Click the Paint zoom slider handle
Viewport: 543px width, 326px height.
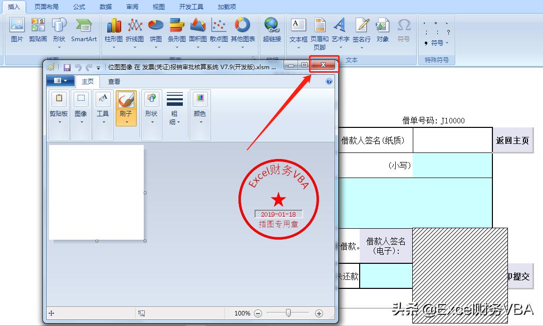coord(288,313)
